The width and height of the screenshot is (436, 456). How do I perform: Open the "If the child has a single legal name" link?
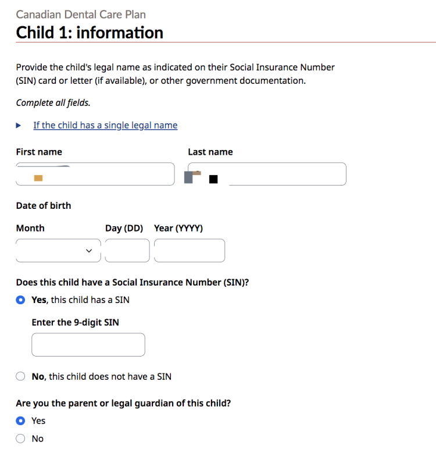105,125
